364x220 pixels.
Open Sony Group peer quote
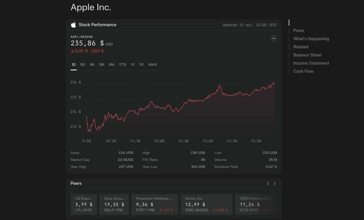114,204
